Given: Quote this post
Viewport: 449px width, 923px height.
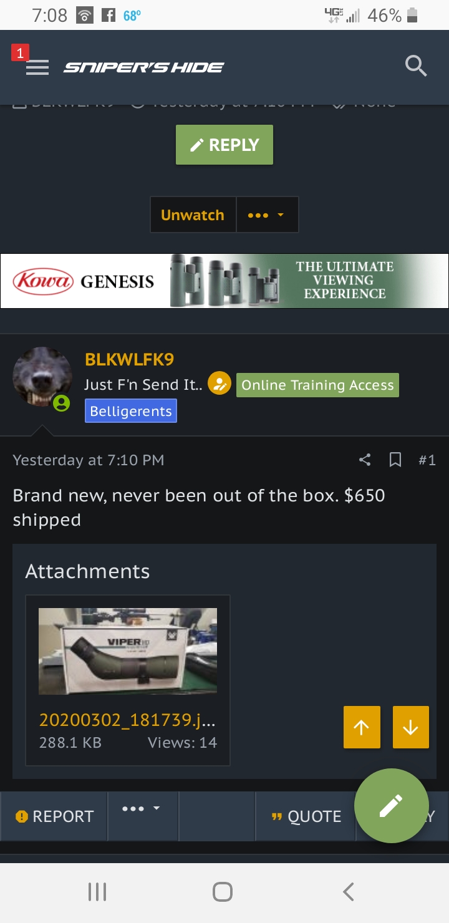Looking at the screenshot, I should 306,816.
